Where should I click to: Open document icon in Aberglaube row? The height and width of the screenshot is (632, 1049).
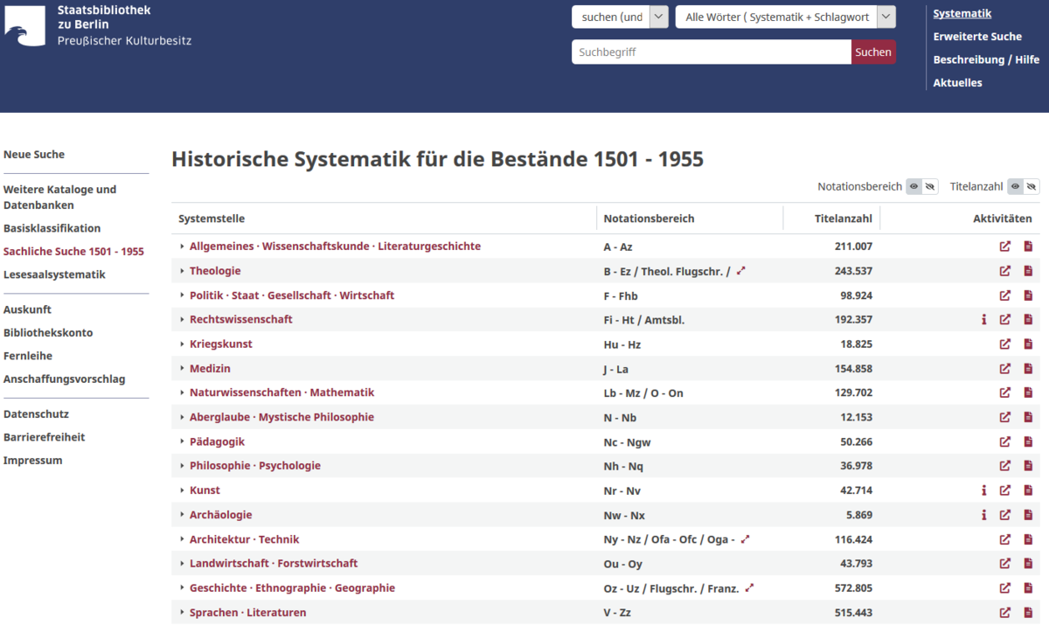pyautogui.click(x=1028, y=417)
